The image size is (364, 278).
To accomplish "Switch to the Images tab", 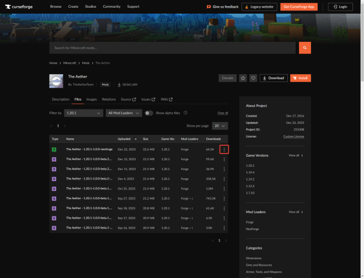I will point(92,100).
